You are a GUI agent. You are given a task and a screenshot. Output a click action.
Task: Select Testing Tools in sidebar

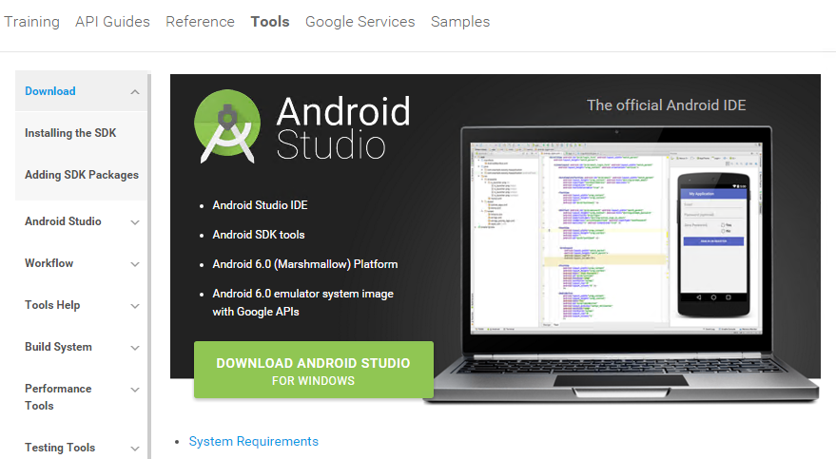[60, 448]
